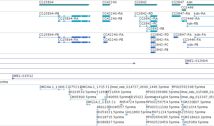Click the CG15894-PA protein label
214x126 pixels.
[68, 40]
